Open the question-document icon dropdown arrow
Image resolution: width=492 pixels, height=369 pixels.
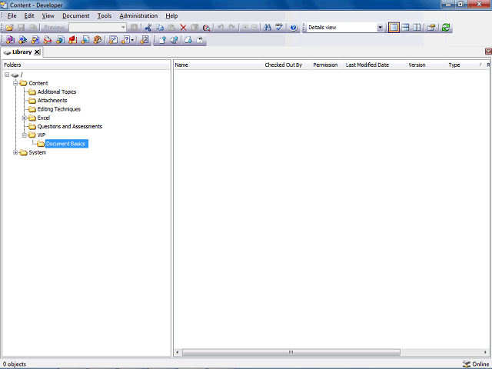132,40
